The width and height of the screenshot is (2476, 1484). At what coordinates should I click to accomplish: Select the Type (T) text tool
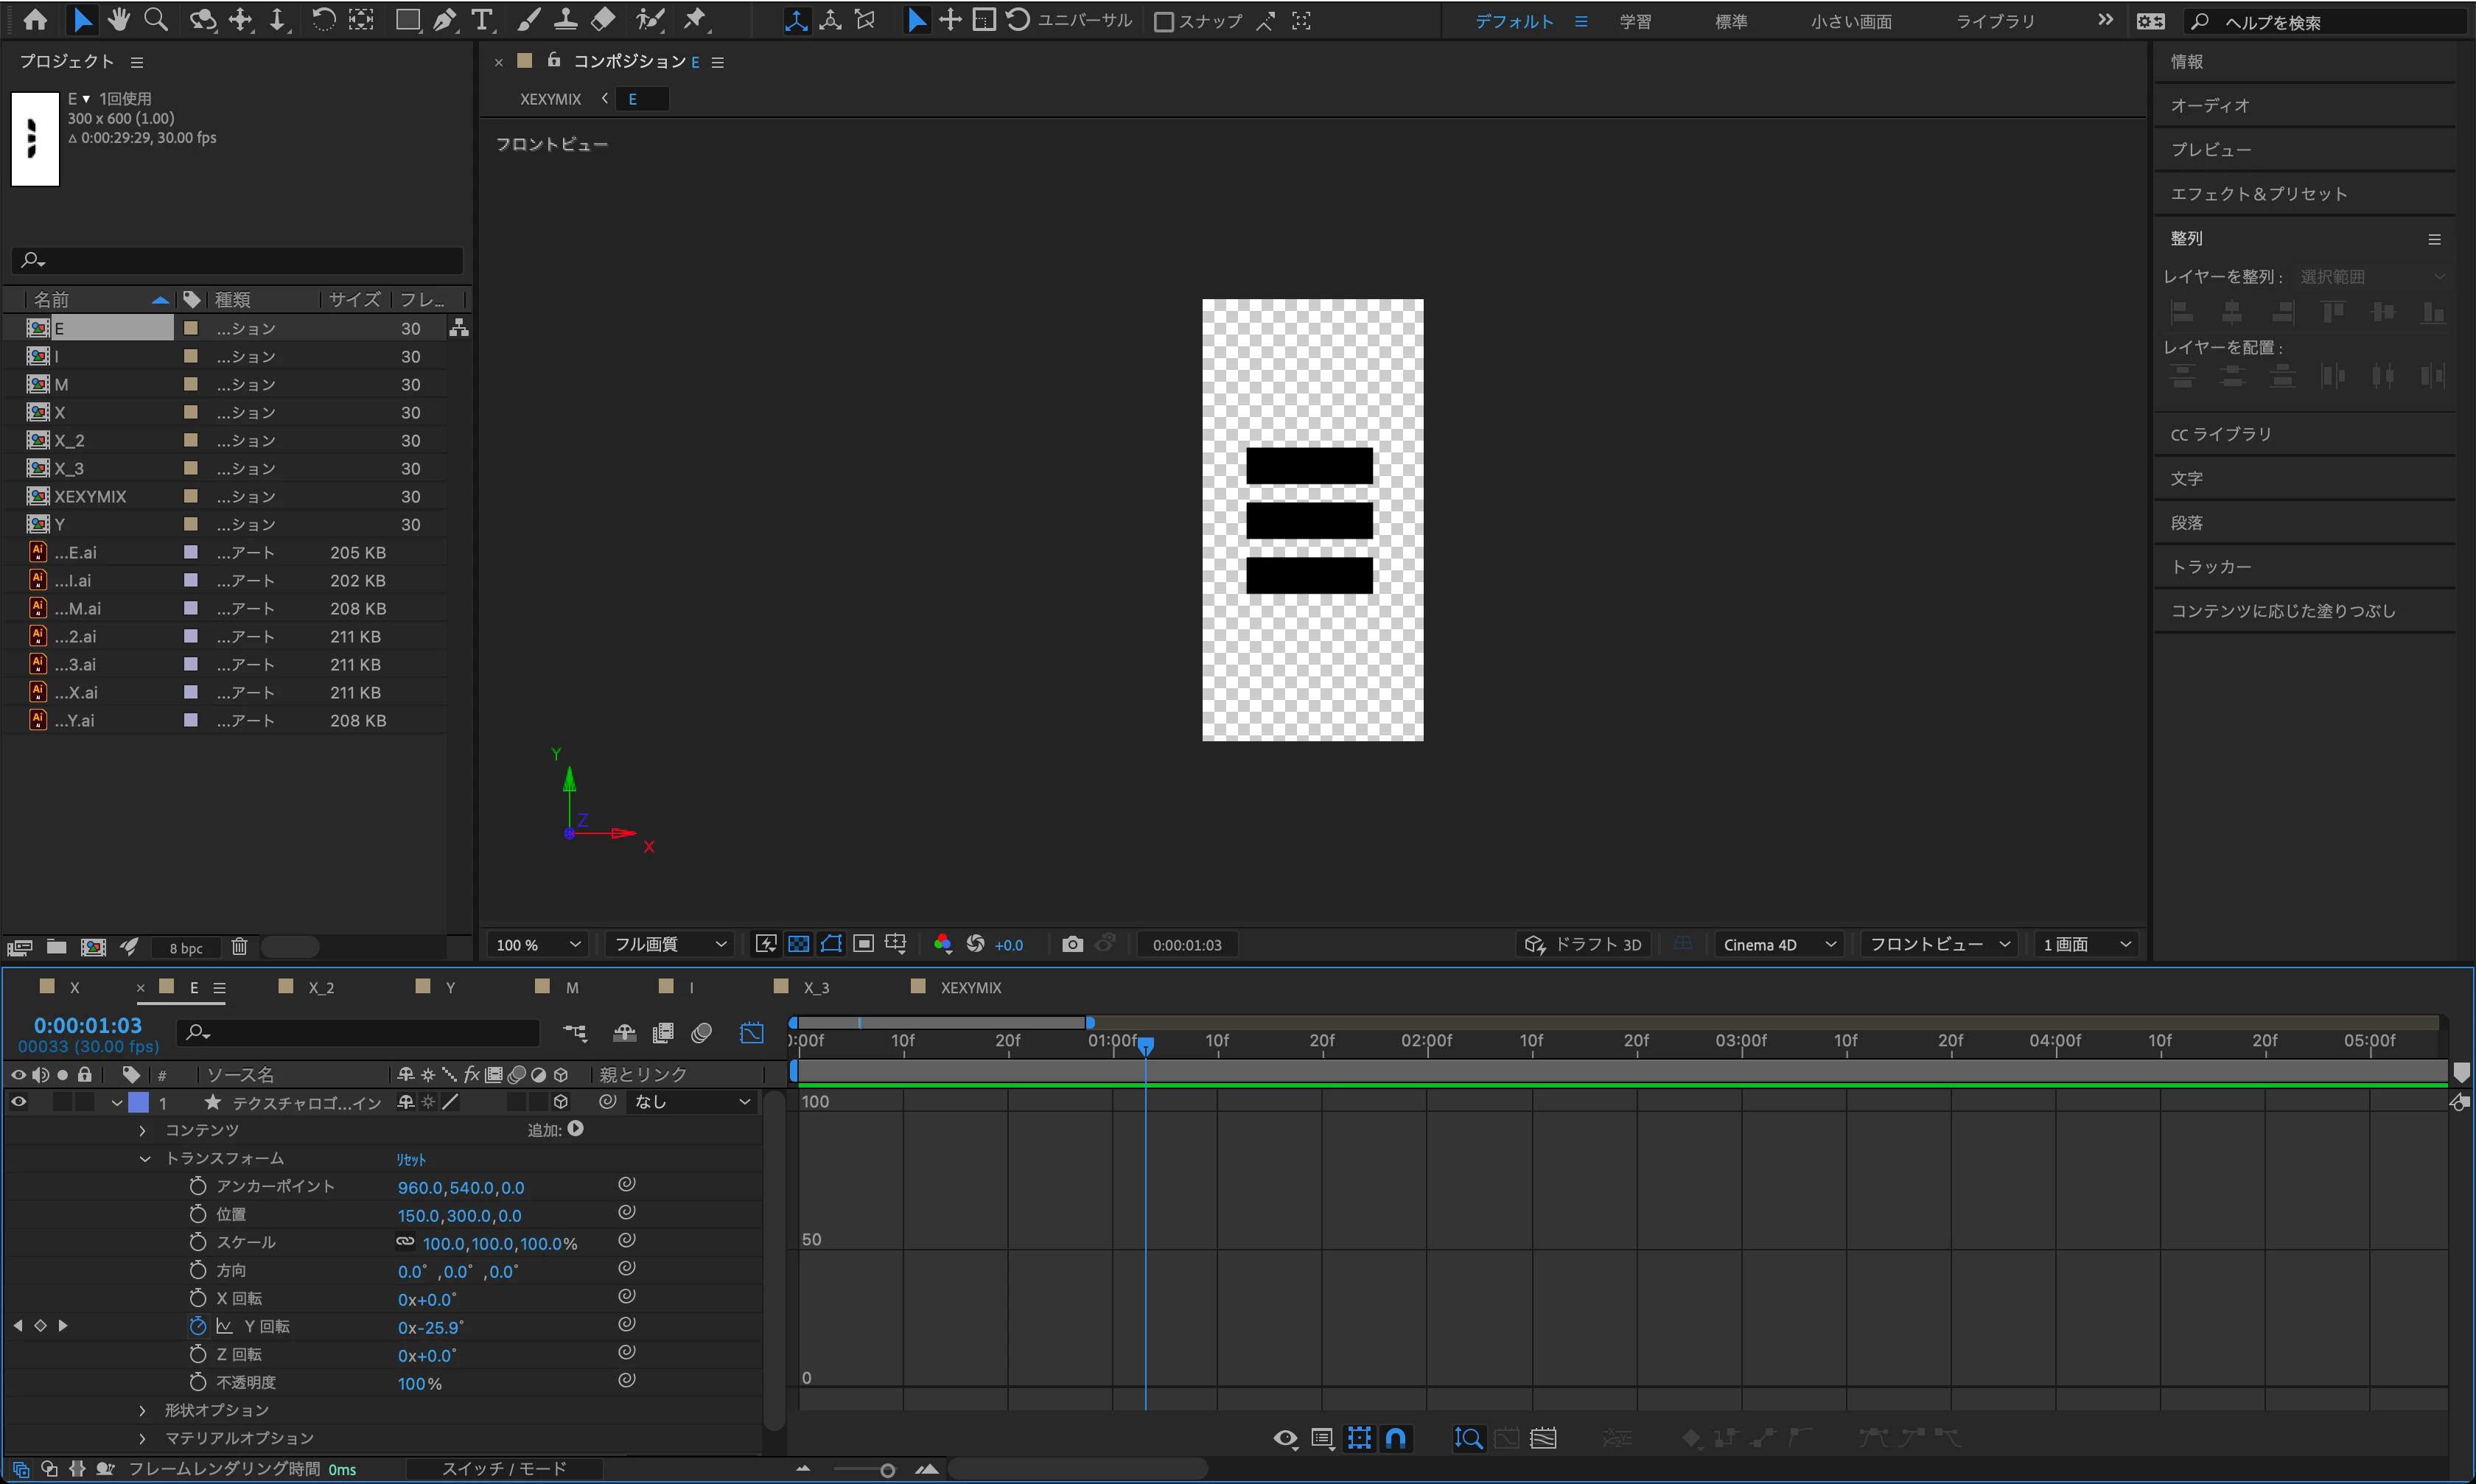point(482,20)
